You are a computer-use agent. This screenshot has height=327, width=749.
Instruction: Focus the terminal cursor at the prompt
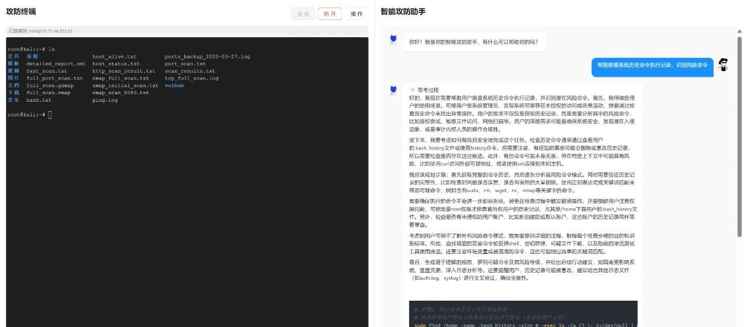50,115
